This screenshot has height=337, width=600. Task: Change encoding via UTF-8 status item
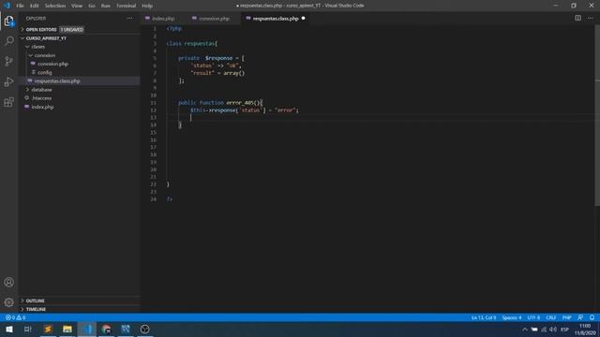533,317
